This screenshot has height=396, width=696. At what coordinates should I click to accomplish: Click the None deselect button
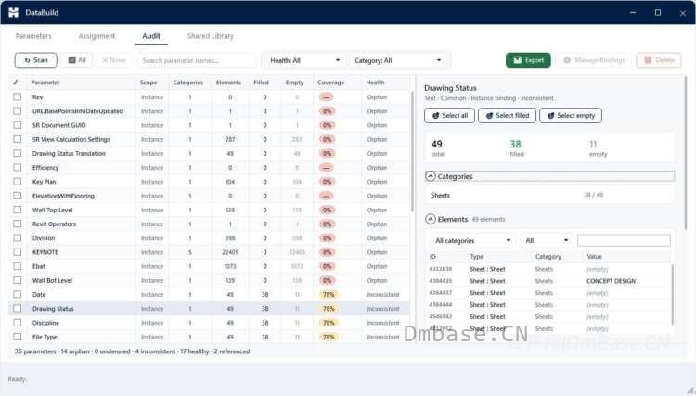(x=113, y=60)
